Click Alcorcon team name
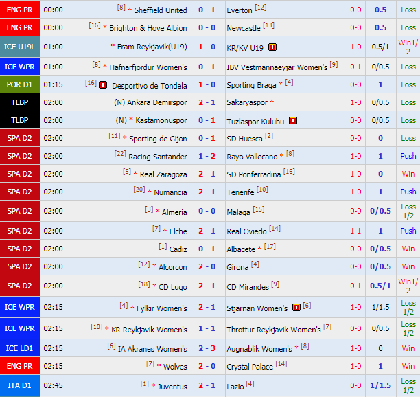Image resolution: width=420 pixels, height=397 pixels. [x=173, y=267]
